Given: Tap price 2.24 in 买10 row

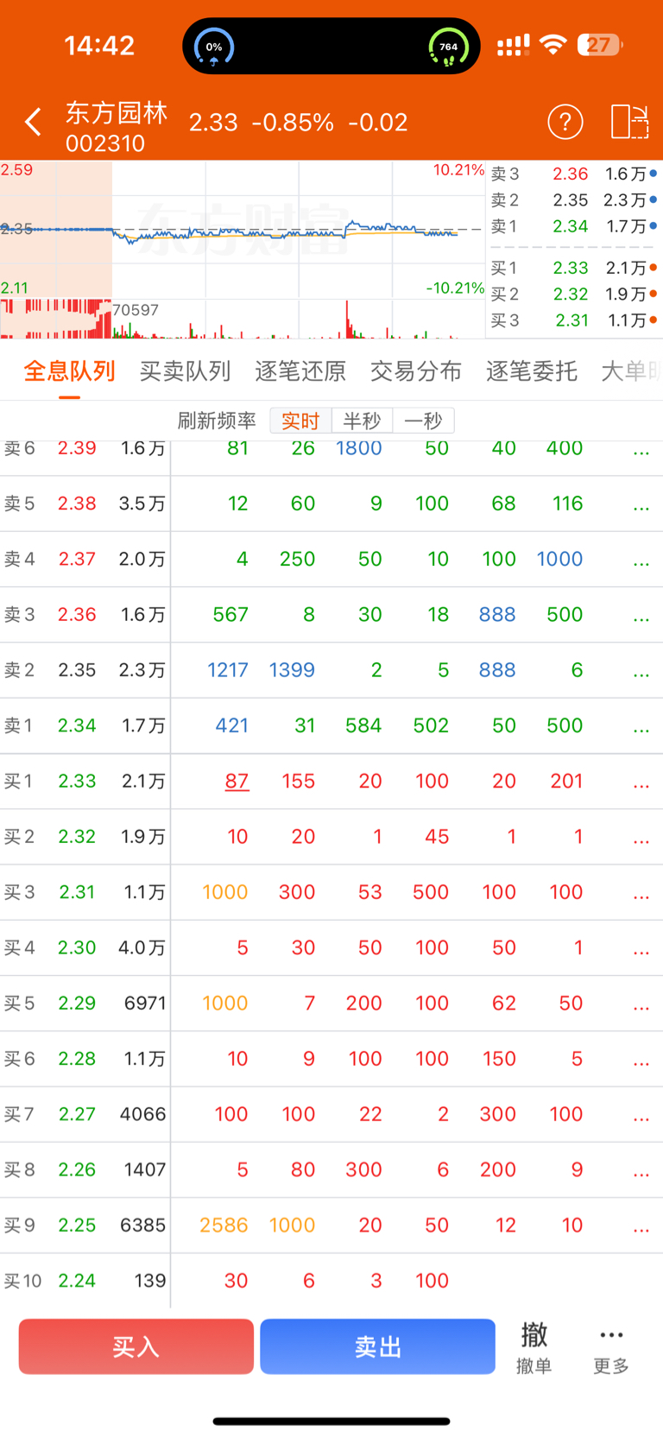Looking at the screenshot, I should [77, 1281].
